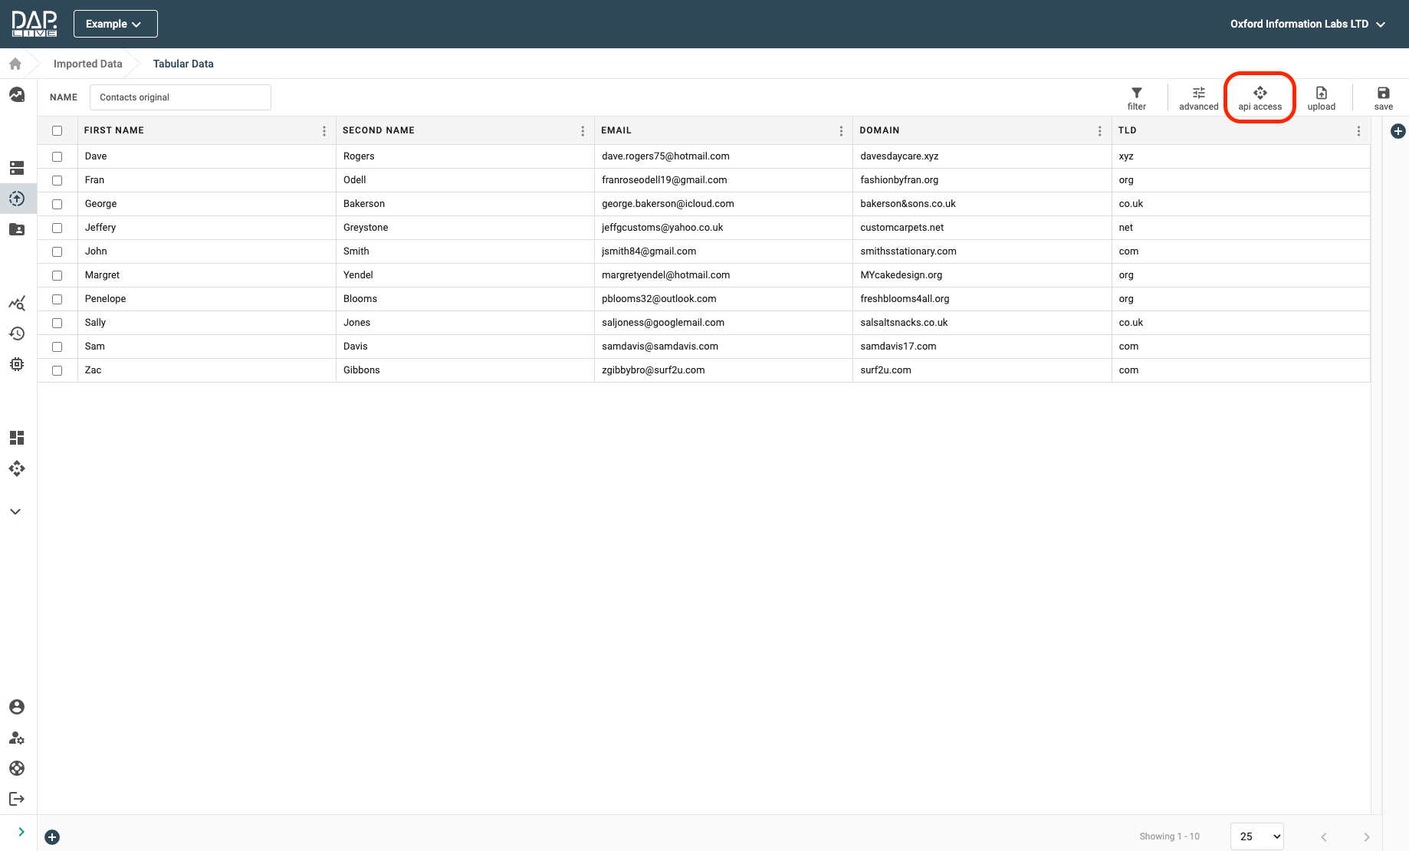1409x851 pixels.
Task: Click the logout icon in sidebar
Action: tap(17, 799)
